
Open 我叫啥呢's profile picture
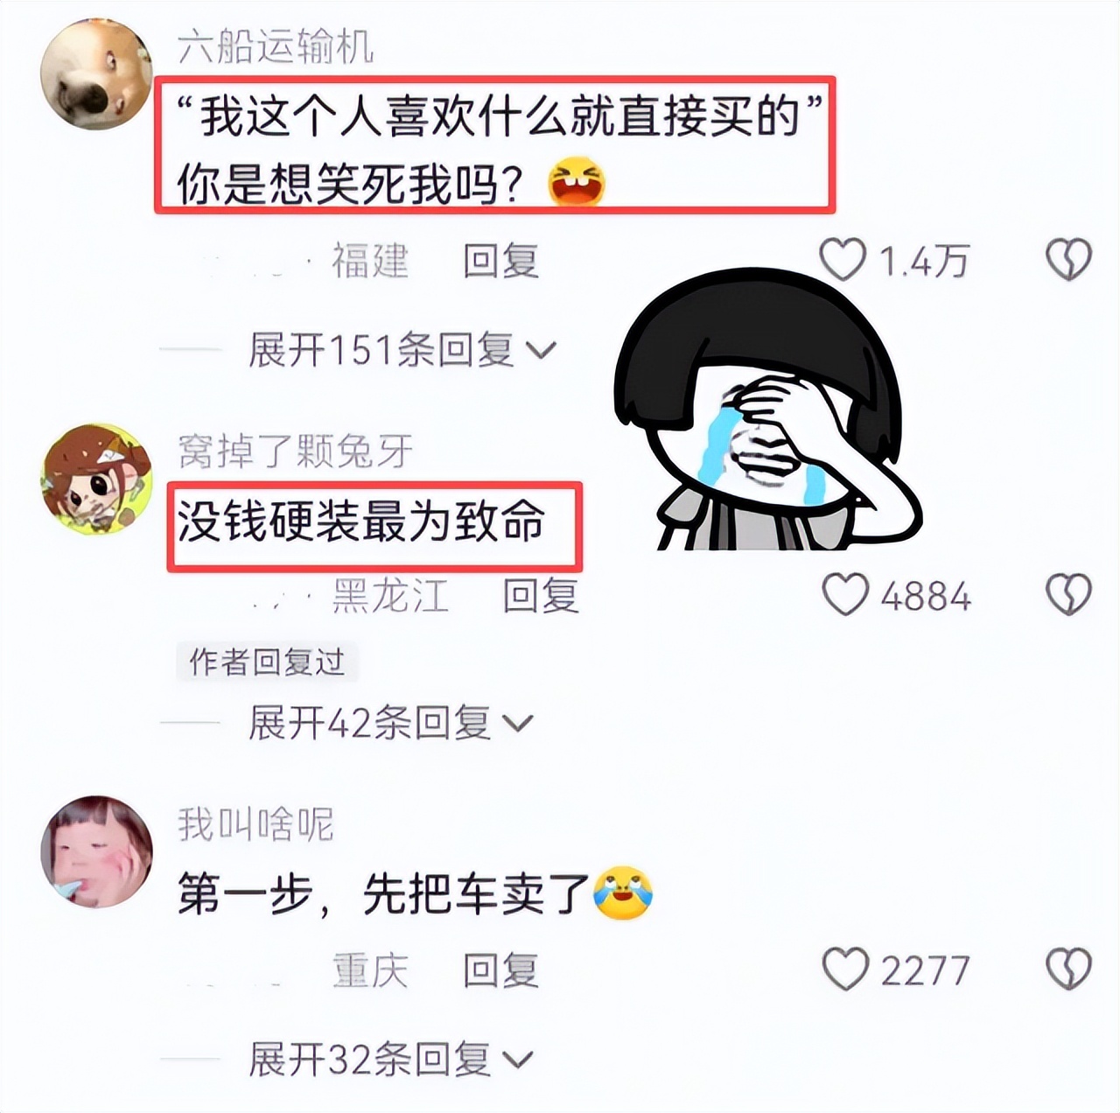[97, 851]
